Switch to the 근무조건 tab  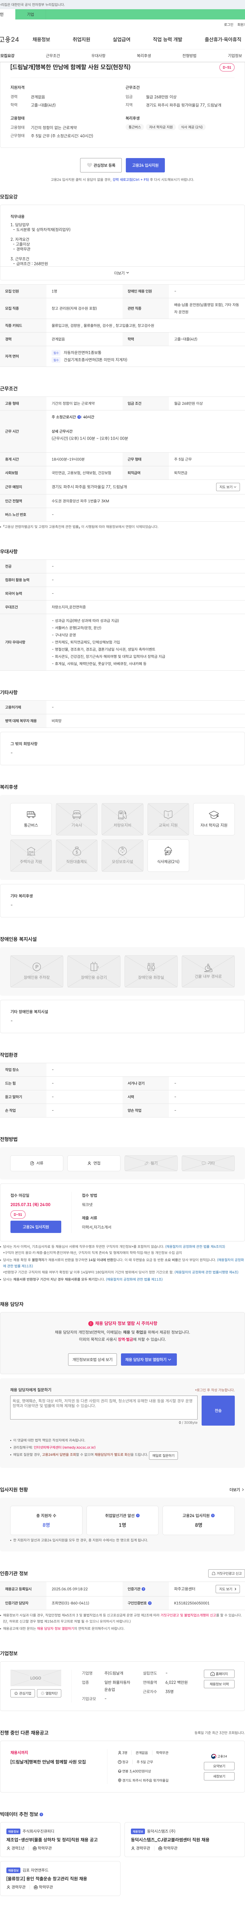coord(53,56)
